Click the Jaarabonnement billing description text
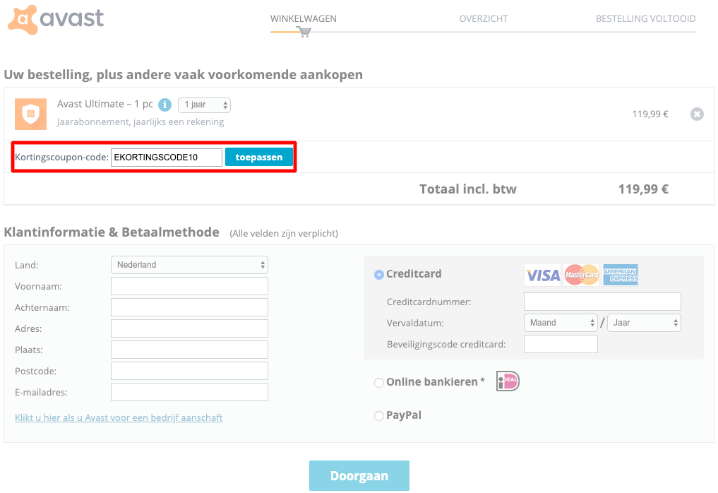This screenshot has height=493, width=718. (x=140, y=122)
